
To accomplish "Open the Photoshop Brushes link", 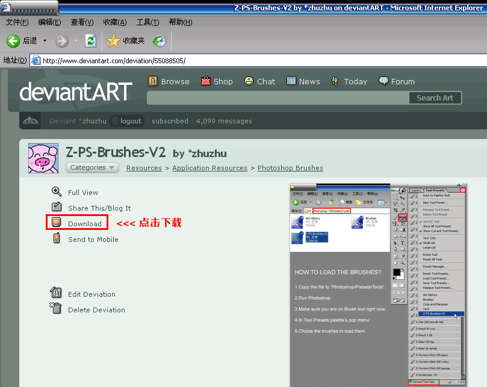I will click(x=290, y=168).
